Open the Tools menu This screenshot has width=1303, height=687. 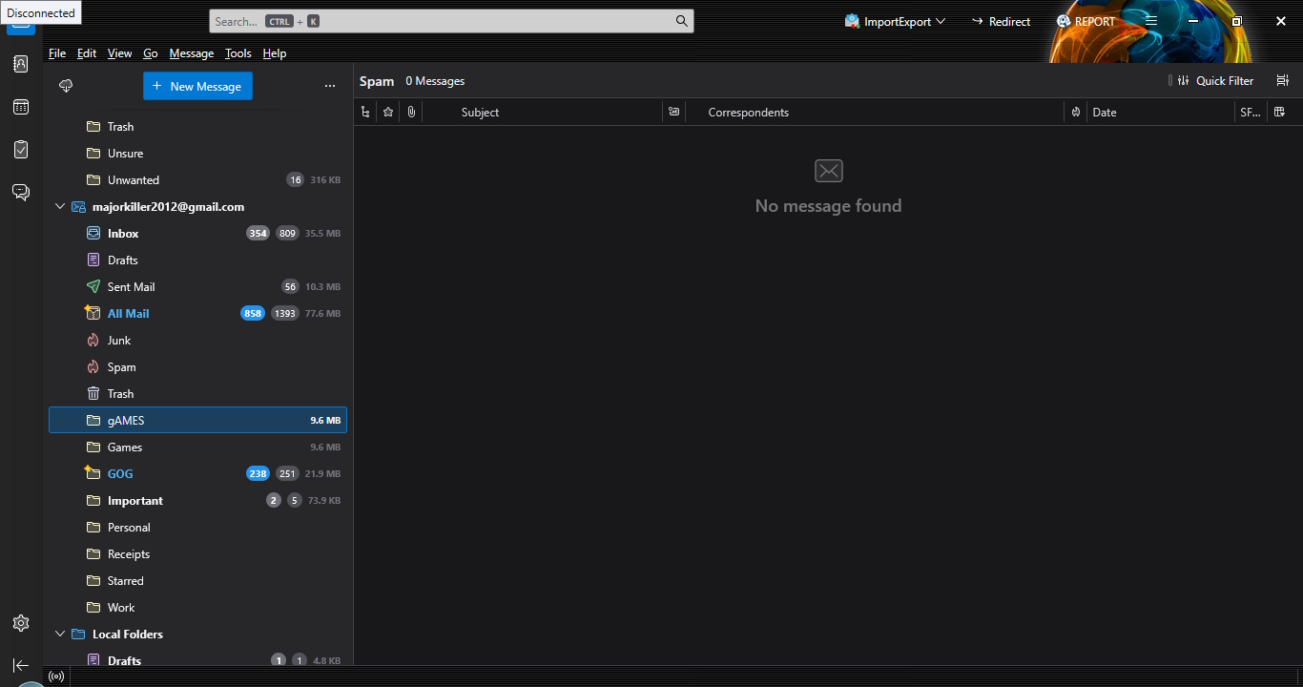[x=238, y=53]
